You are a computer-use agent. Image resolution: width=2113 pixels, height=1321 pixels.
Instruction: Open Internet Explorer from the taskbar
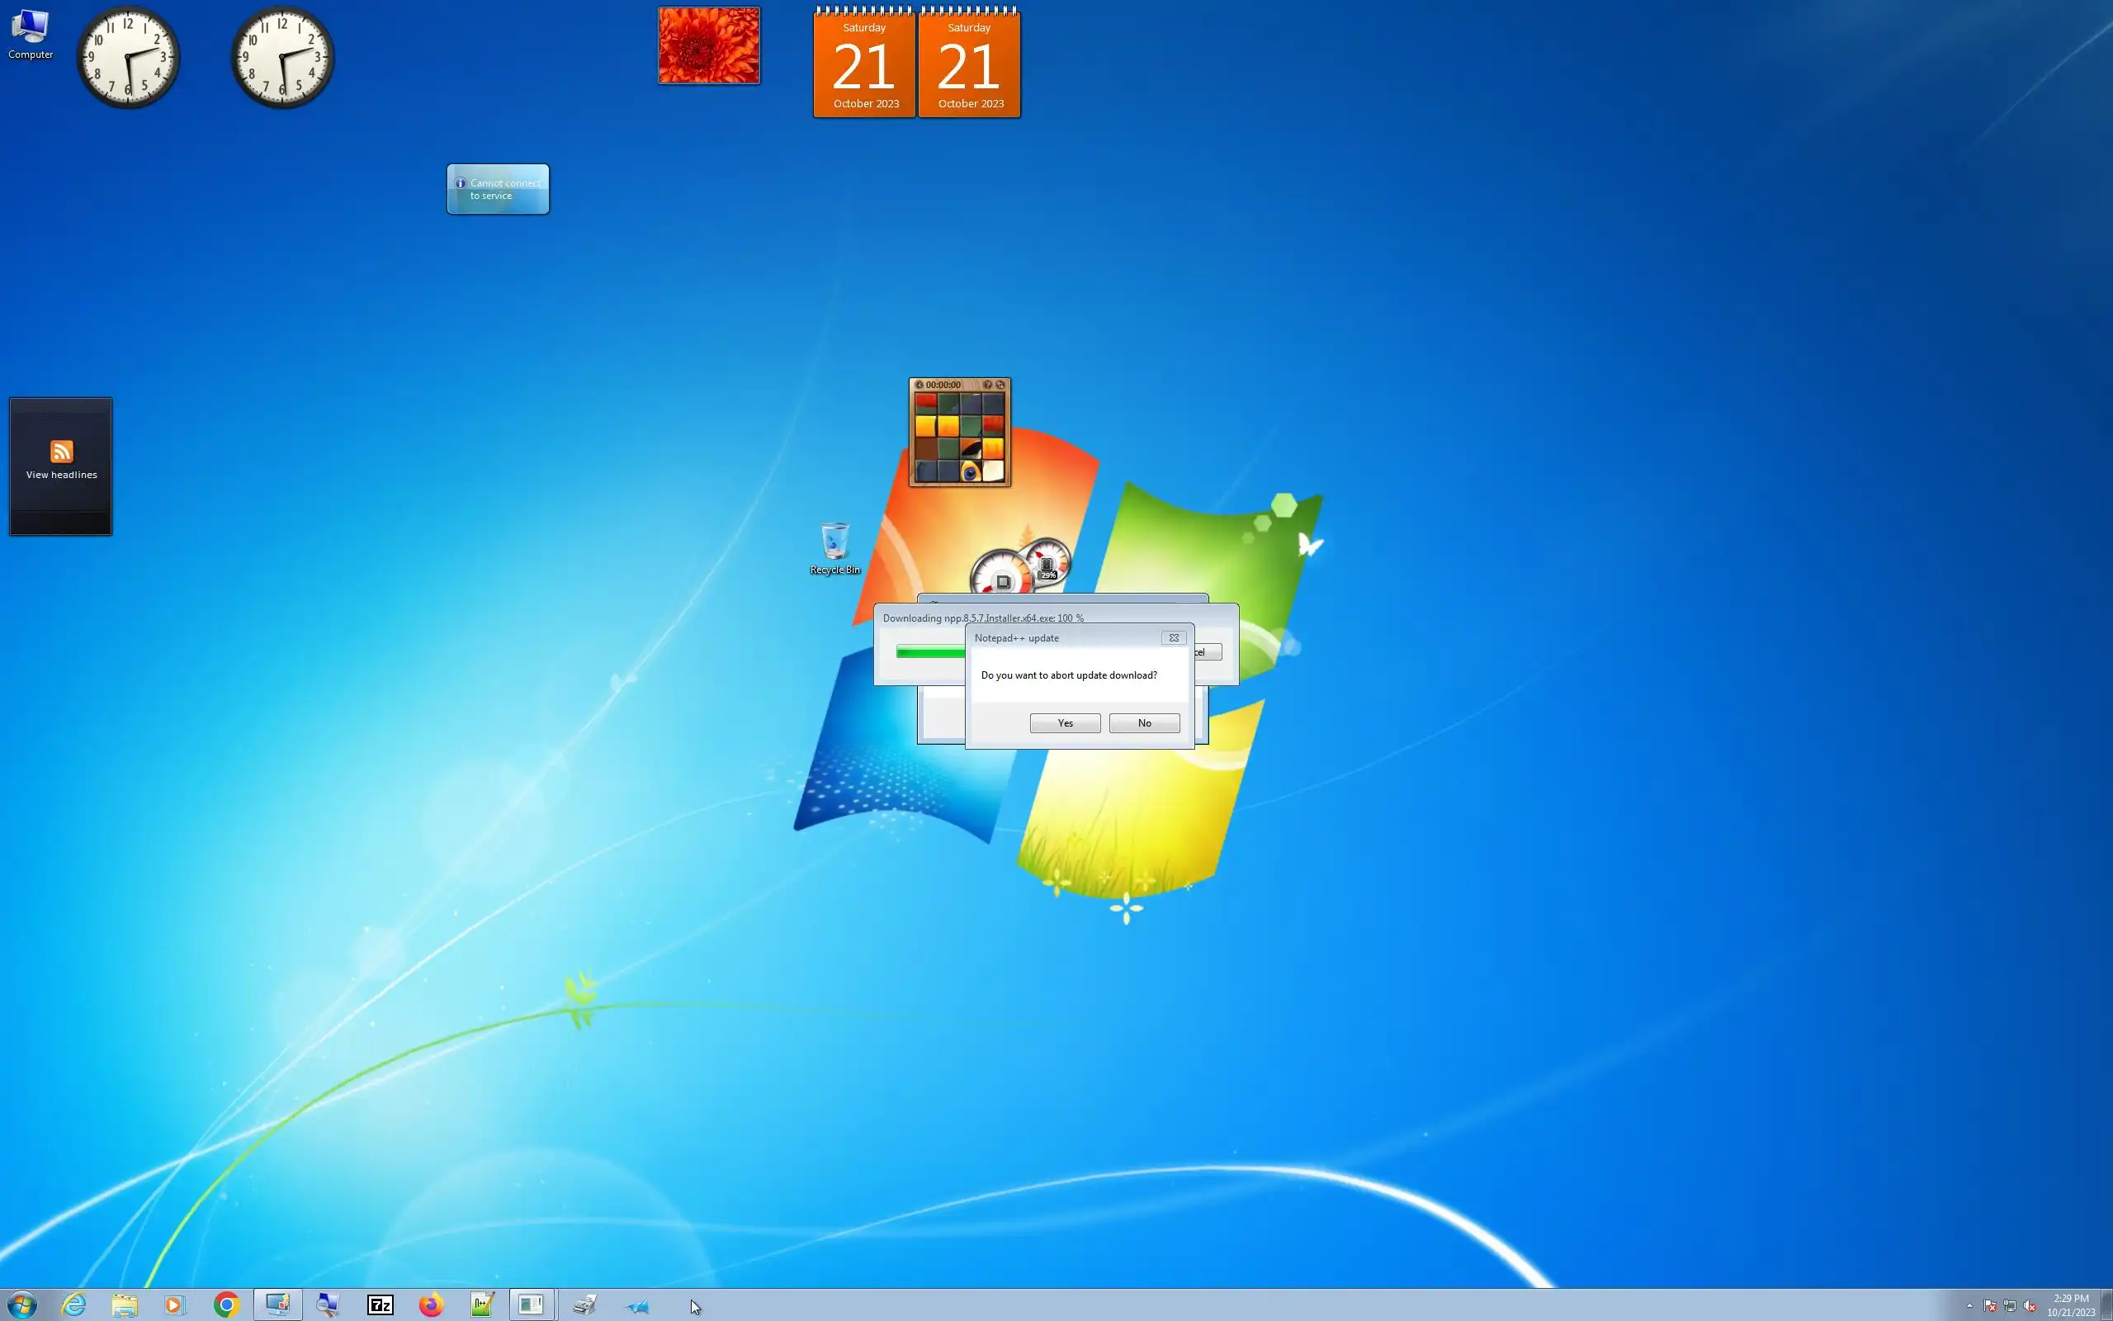coord(74,1305)
